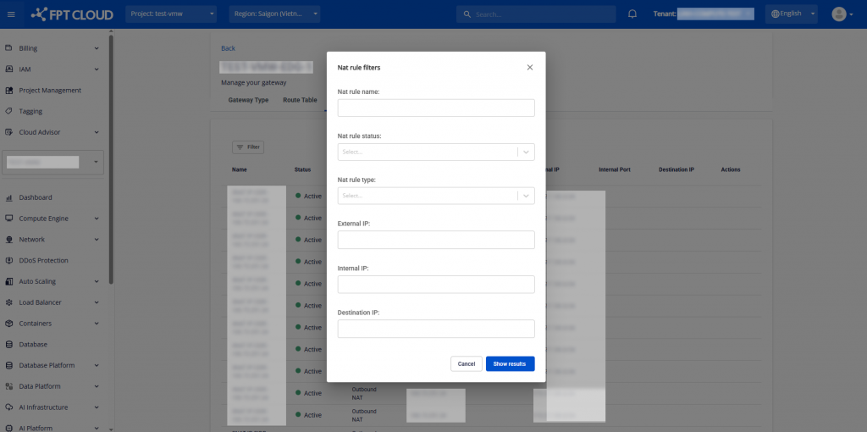Click the Show results button
This screenshot has width=867, height=432.
(x=510, y=363)
